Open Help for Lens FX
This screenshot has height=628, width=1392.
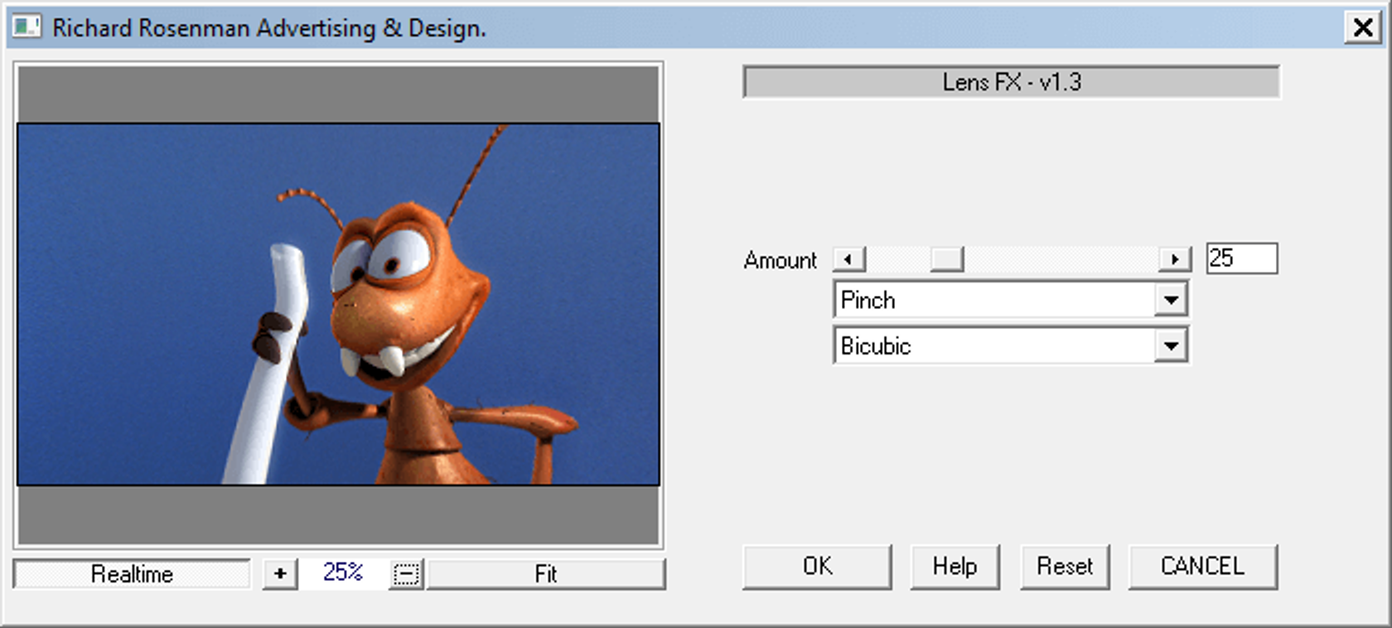(955, 567)
